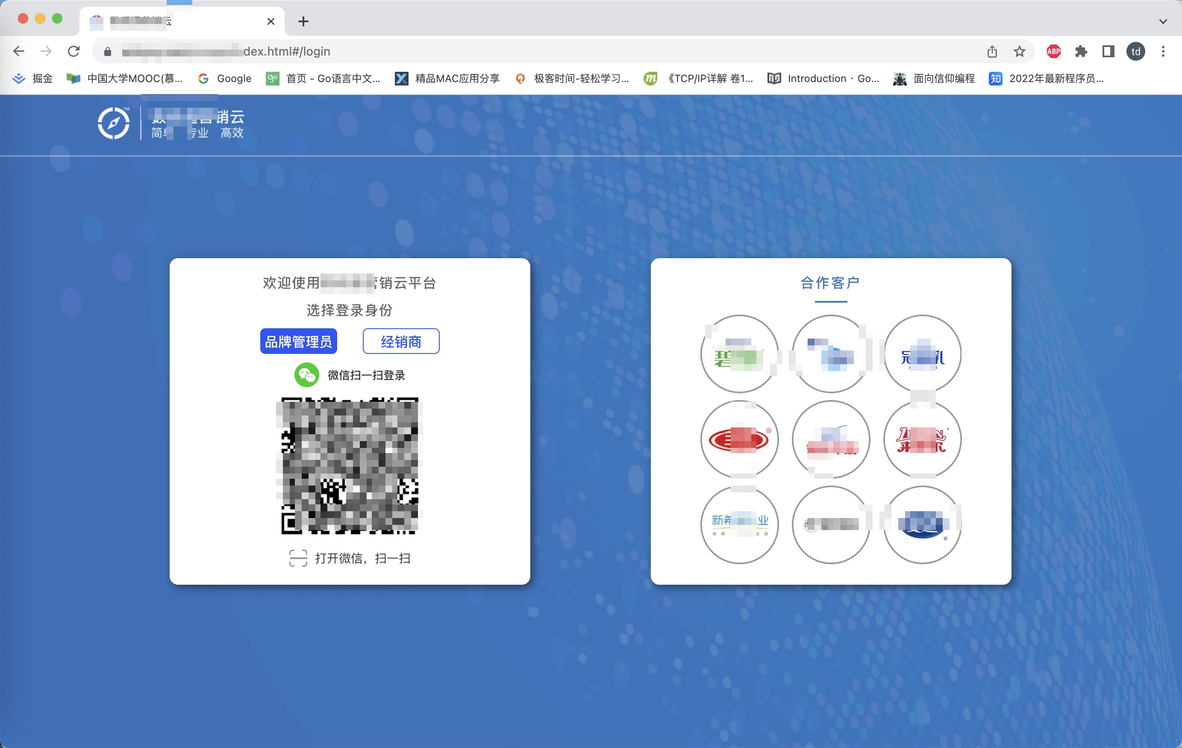
Task: Open Chrome's three-dot menu
Action: pos(1163,51)
